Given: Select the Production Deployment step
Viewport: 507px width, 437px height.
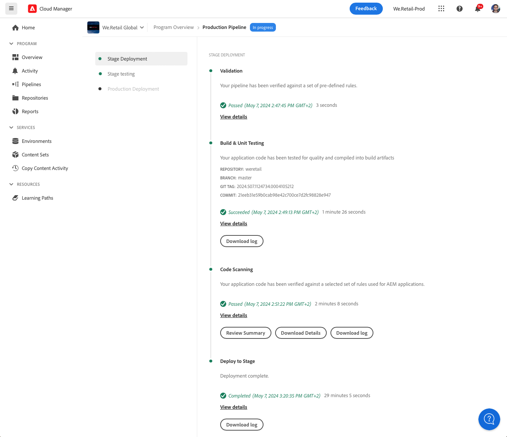Looking at the screenshot, I should click(x=141, y=89).
